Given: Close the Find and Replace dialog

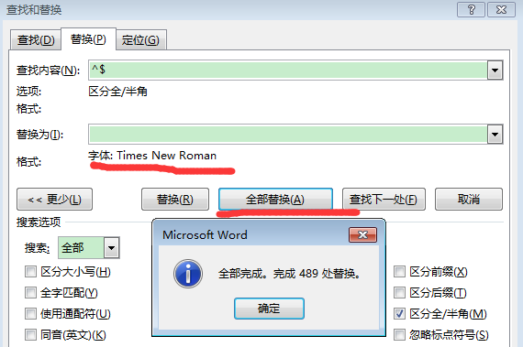Looking at the screenshot, I should tap(501, 10).
